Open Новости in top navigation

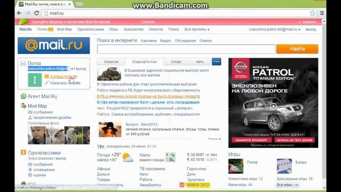pyautogui.click(x=156, y=29)
